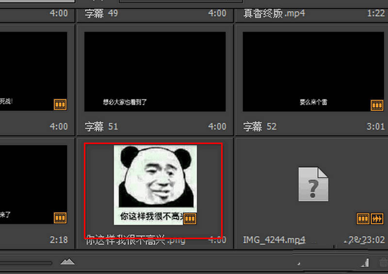
Task: Click the film strip badge on 来了 clip
Action: 60,218
